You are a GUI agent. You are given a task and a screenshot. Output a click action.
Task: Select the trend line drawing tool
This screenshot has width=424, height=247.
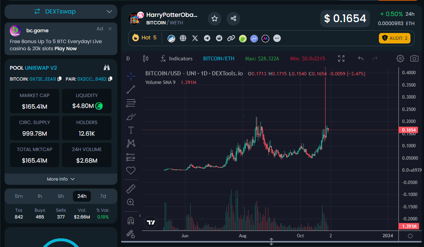tap(131, 90)
